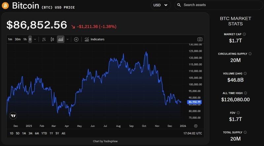Open the Indicators panel
This screenshot has width=264, height=146.
point(94,39)
